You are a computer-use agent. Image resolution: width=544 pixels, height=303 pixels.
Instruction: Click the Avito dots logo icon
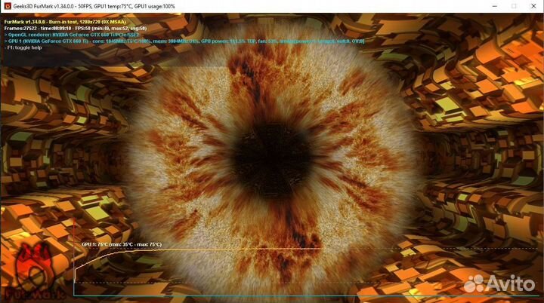click(x=474, y=283)
